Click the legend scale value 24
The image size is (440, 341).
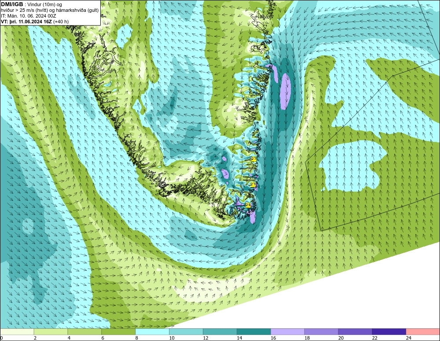click(409, 338)
